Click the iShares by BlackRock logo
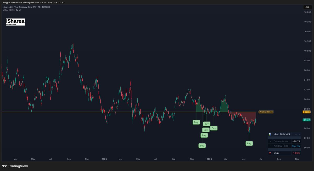Image resolution: width=314 pixels, height=171 pixels. click(x=15, y=22)
